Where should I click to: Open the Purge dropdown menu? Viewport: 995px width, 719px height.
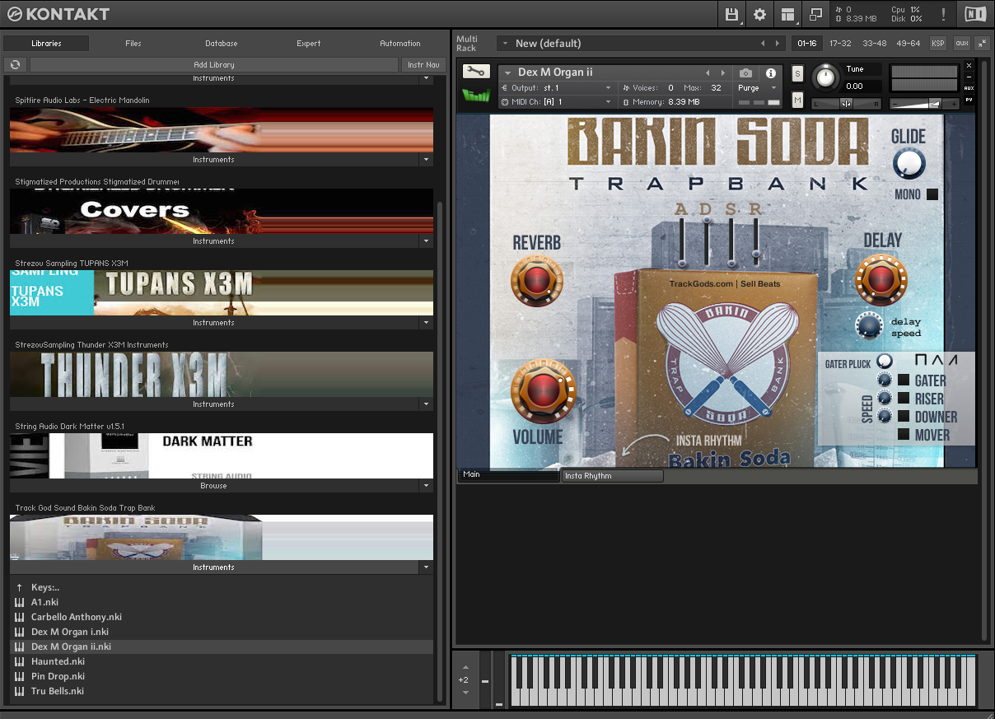(758, 88)
